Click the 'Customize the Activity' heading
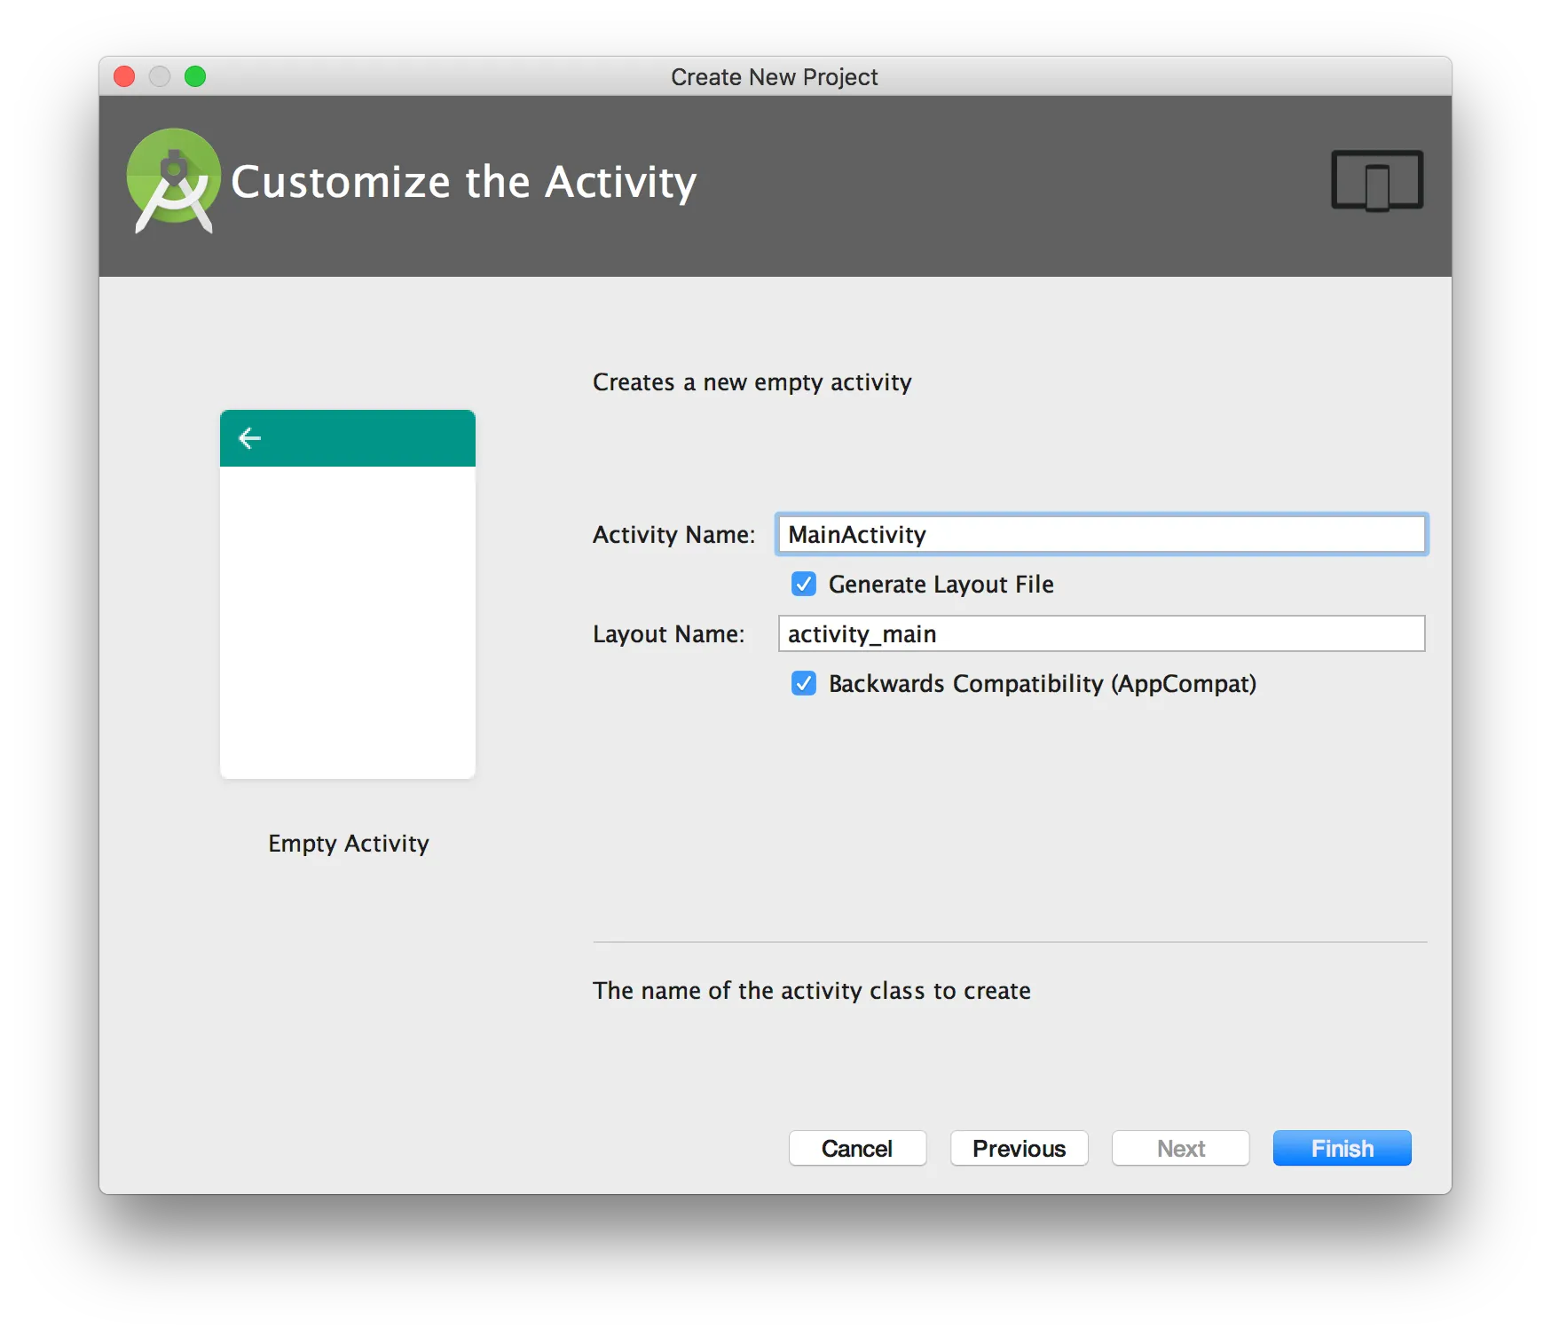Image resolution: width=1551 pixels, height=1336 pixels. click(464, 182)
